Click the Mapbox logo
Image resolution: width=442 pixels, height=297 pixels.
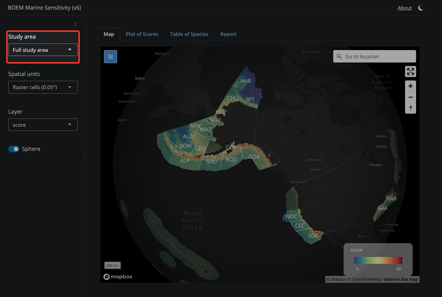click(x=118, y=277)
